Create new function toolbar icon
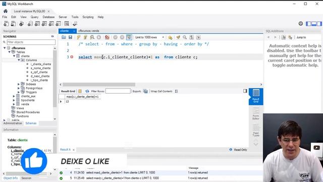The image size is (323, 182). pyautogui.click(x=59, y=24)
